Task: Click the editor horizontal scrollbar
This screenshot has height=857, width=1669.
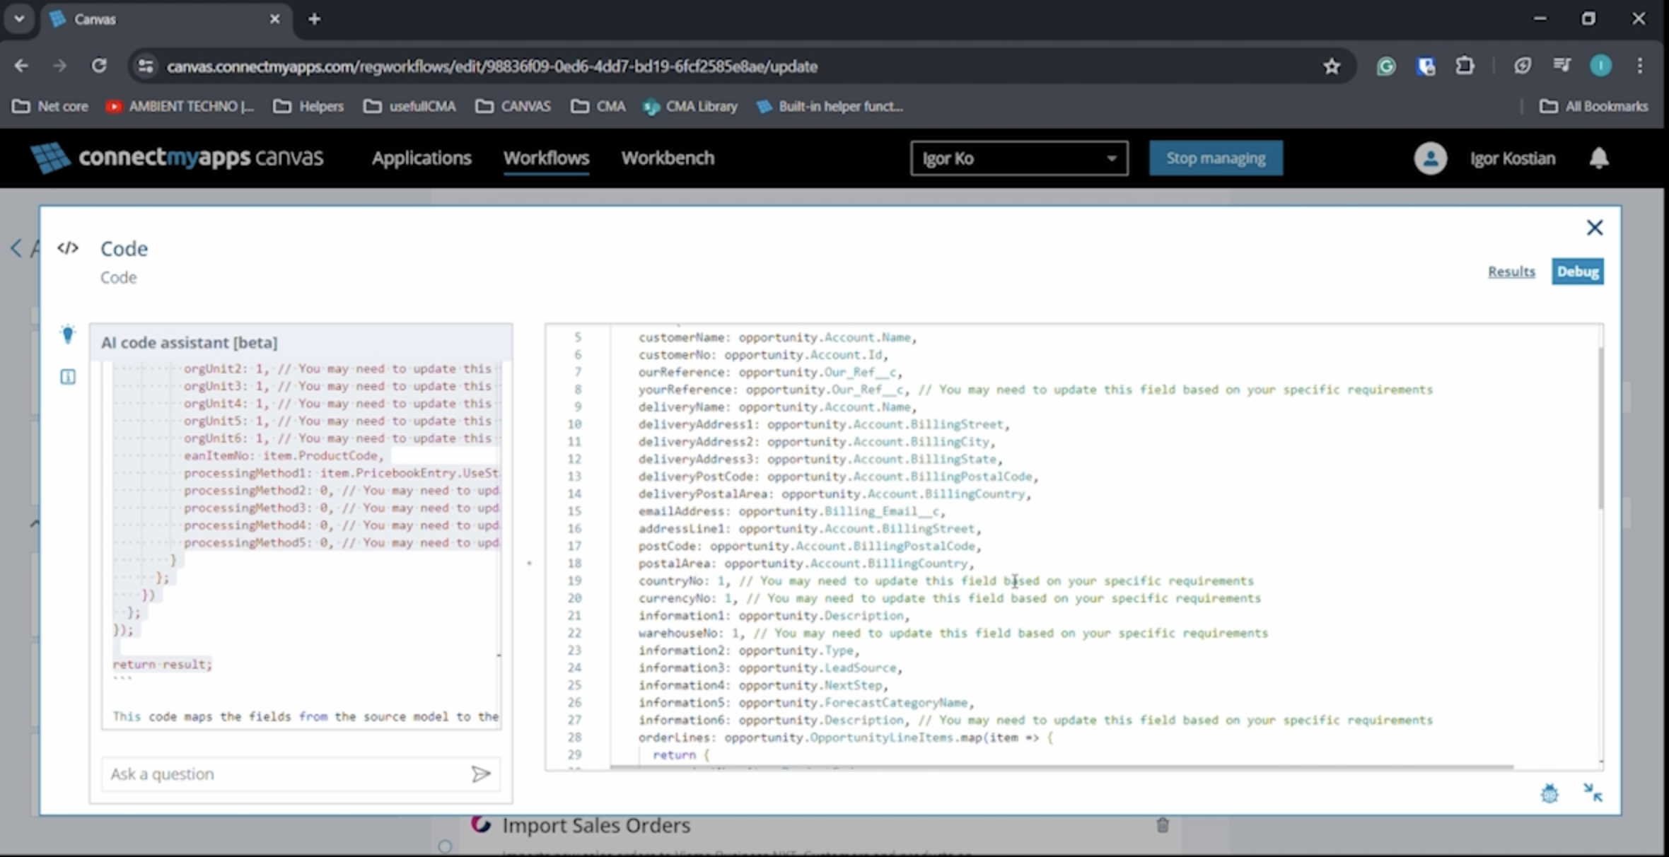Action: 1061,766
